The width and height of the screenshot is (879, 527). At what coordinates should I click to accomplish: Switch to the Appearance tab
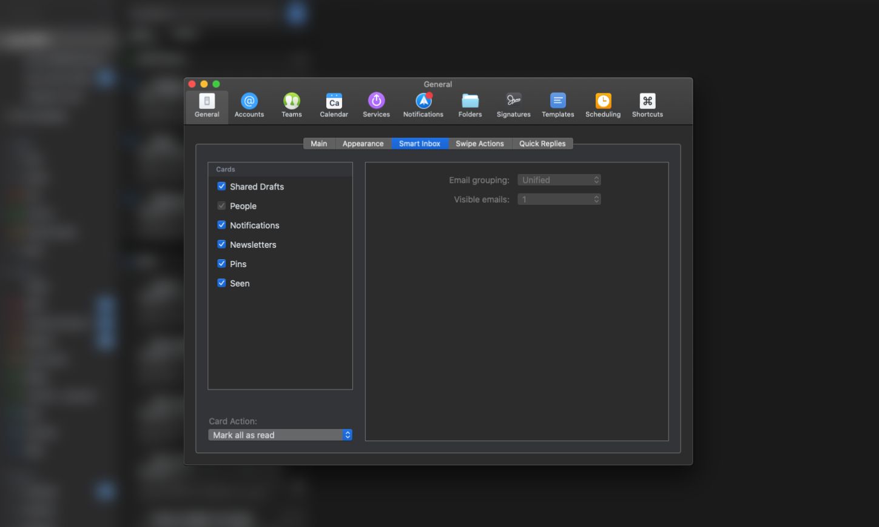363,144
